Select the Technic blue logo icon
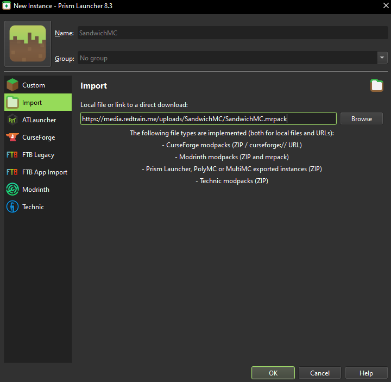This screenshot has width=391, height=382. pos(12,206)
